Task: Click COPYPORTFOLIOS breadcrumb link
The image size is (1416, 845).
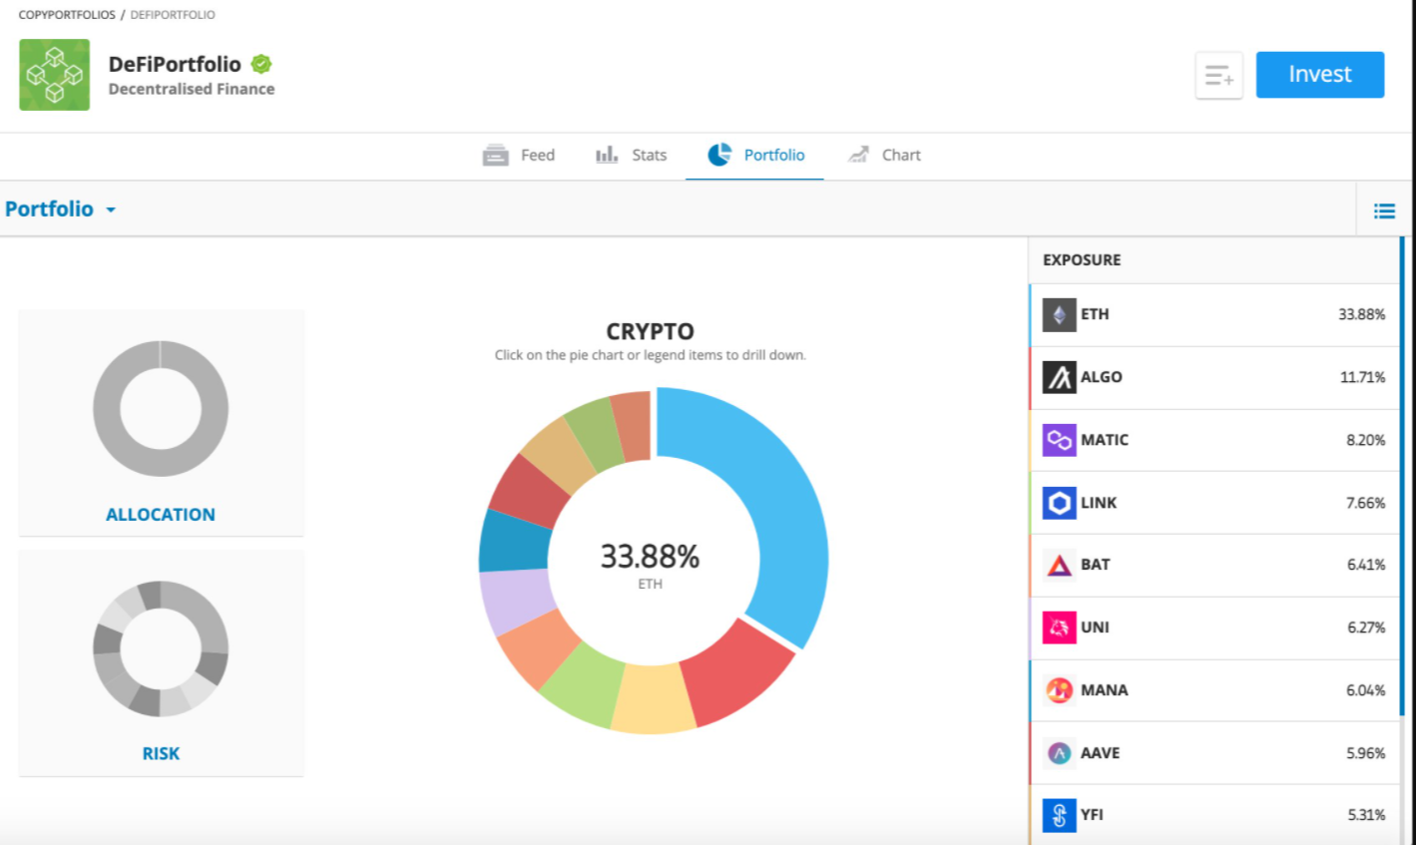Action: tap(67, 15)
